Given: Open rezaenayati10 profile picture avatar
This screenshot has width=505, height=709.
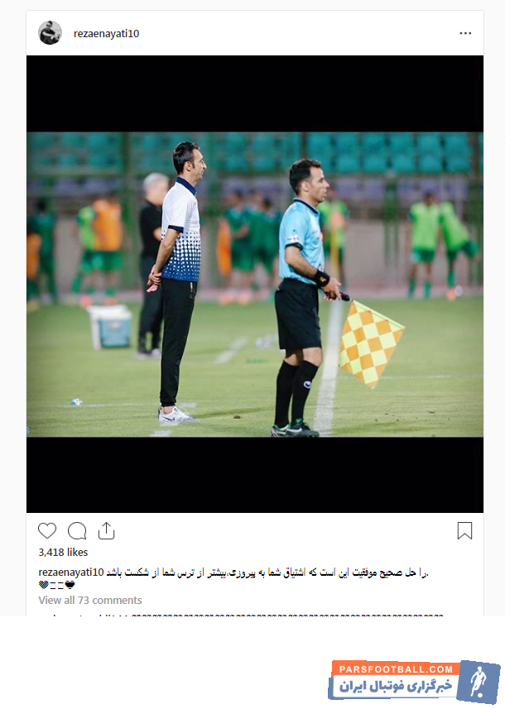Looking at the screenshot, I should click(x=50, y=33).
